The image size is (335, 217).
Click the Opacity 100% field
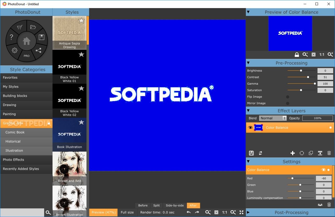[318, 118]
